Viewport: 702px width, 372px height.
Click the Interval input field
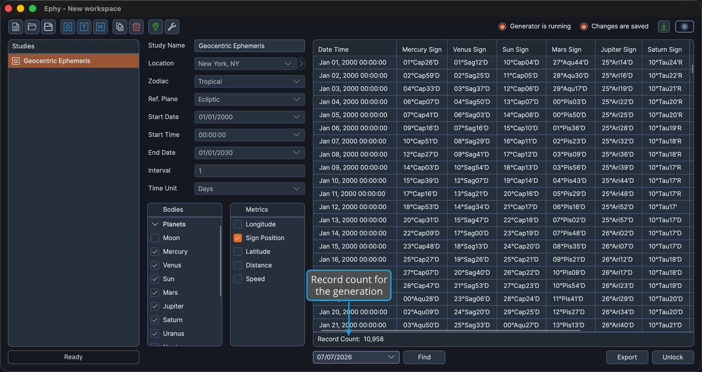(249, 171)
